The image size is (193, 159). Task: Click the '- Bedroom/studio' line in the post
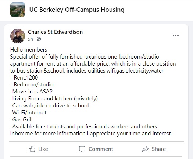(32, 85)
